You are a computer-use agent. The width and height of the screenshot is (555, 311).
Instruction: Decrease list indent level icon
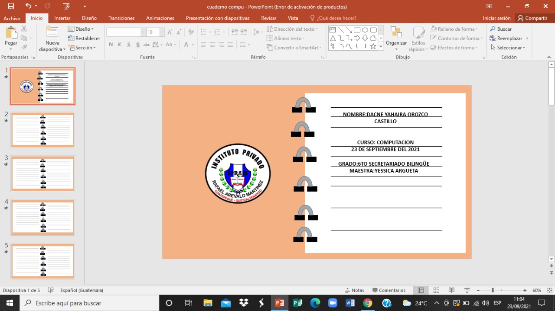(x=235, y=32)
